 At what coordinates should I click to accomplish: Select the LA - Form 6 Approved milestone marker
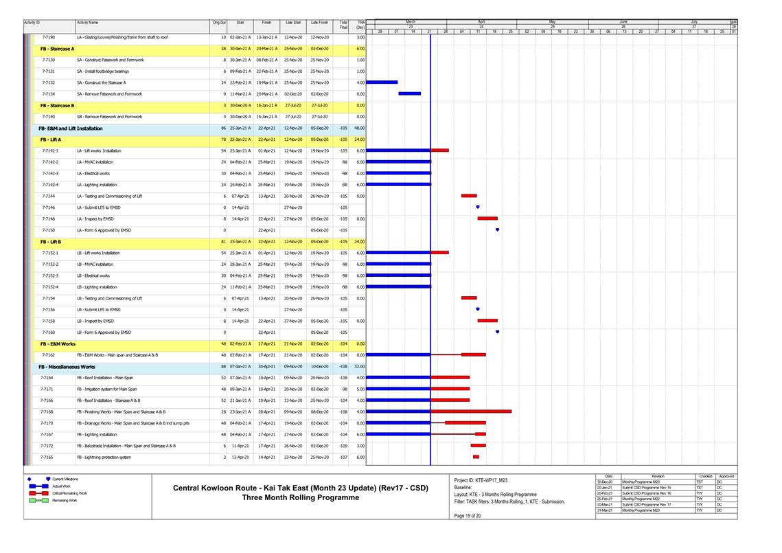497,230
